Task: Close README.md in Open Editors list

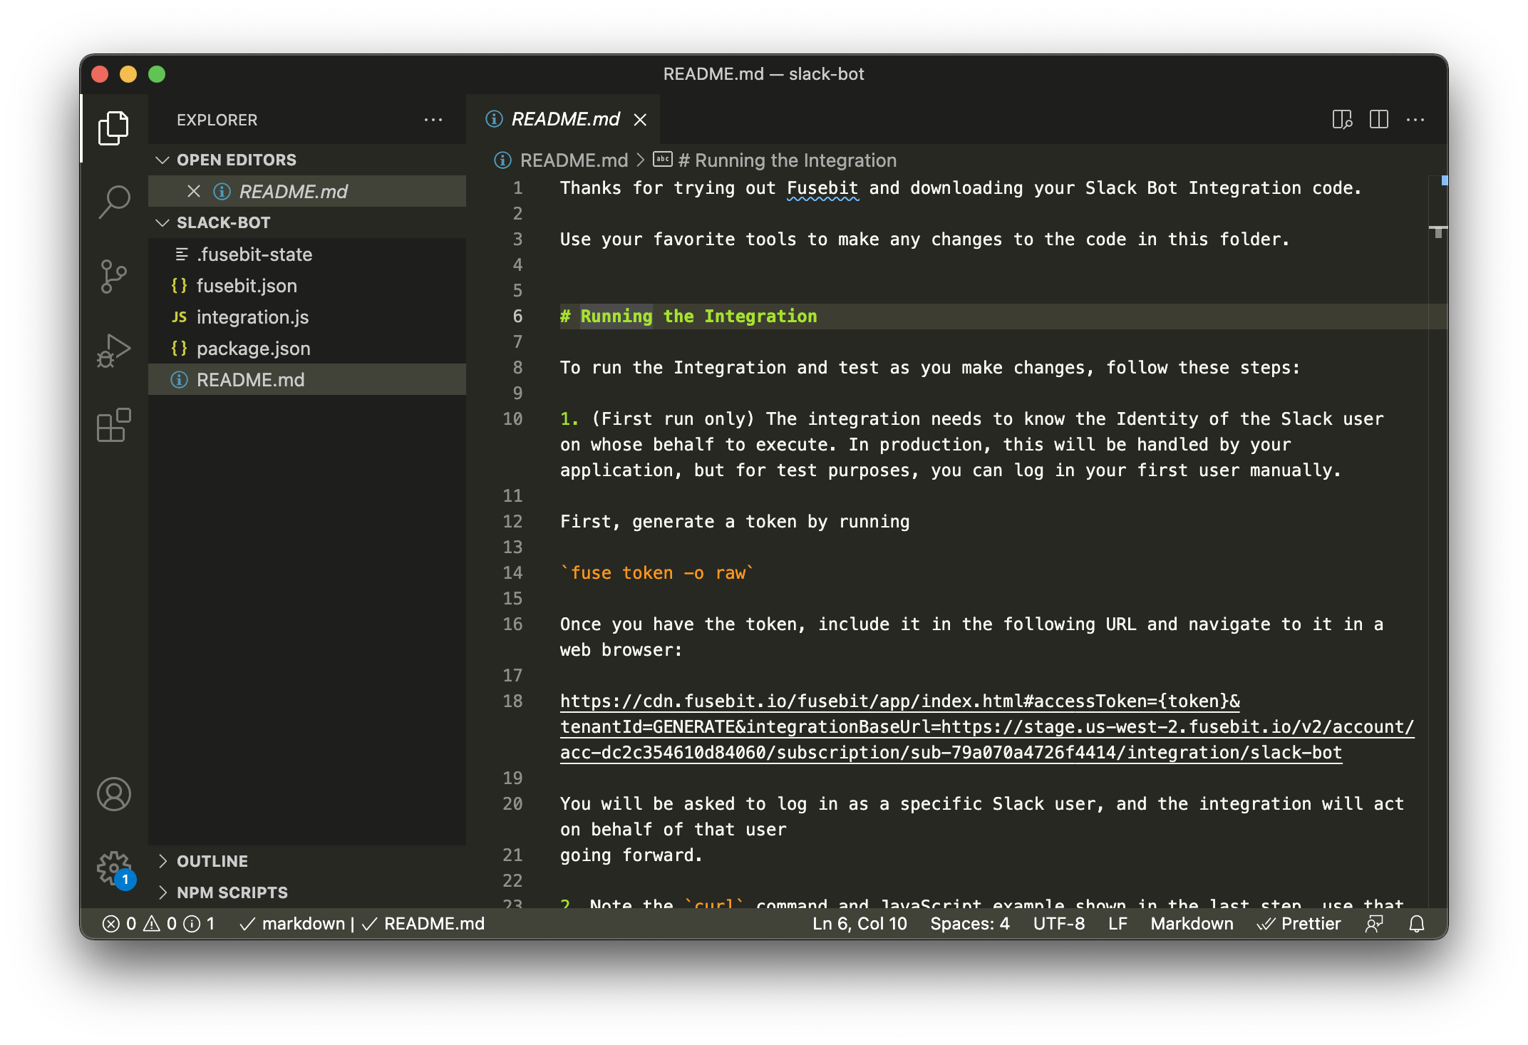Action: coord(193,191)
